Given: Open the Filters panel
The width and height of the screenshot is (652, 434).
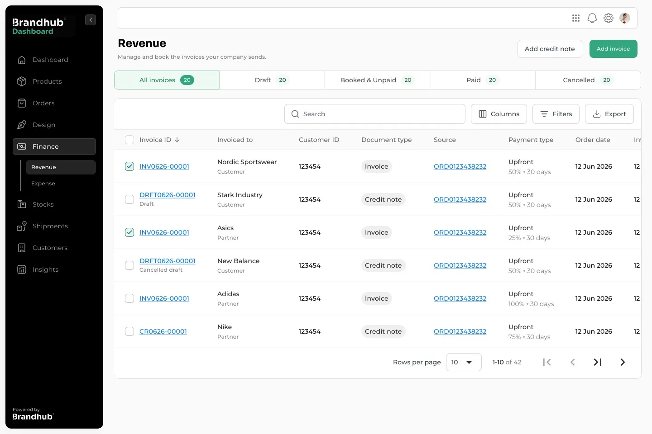Looking at the screenshot, I should tap(556, 114).
